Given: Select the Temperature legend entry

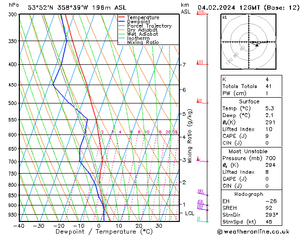Looking at the screenshot, I should point(143,17).
